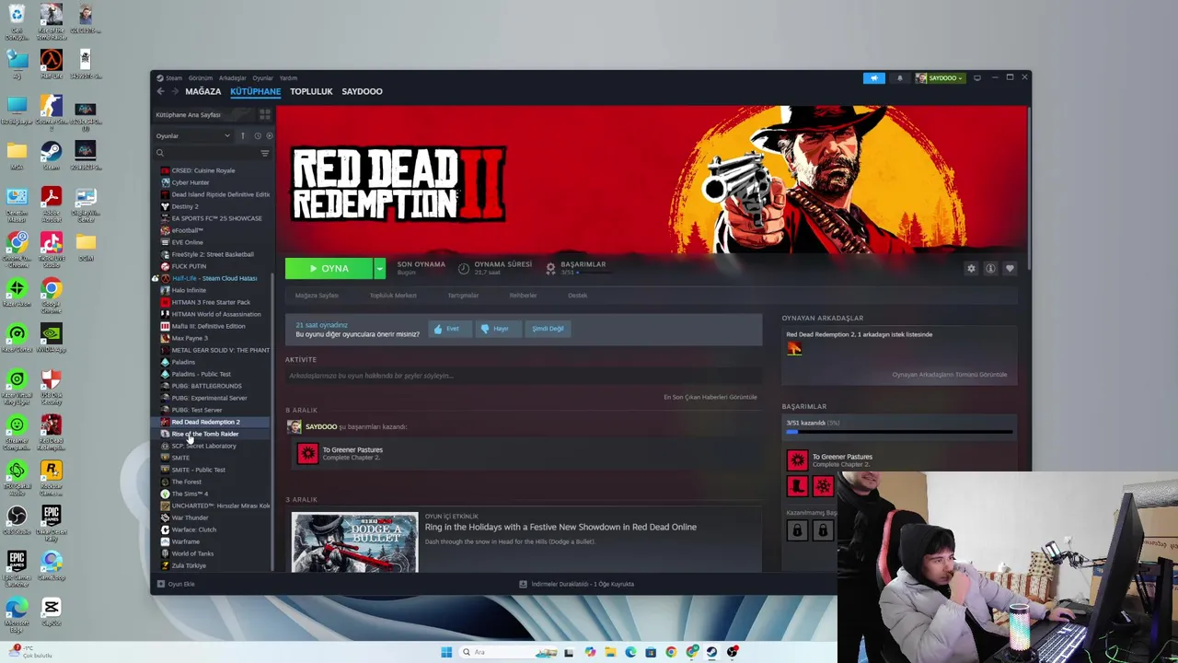Open Mağaza Sayfası link
Viewport: 1178px width, 663px height.
pos(317,296)
